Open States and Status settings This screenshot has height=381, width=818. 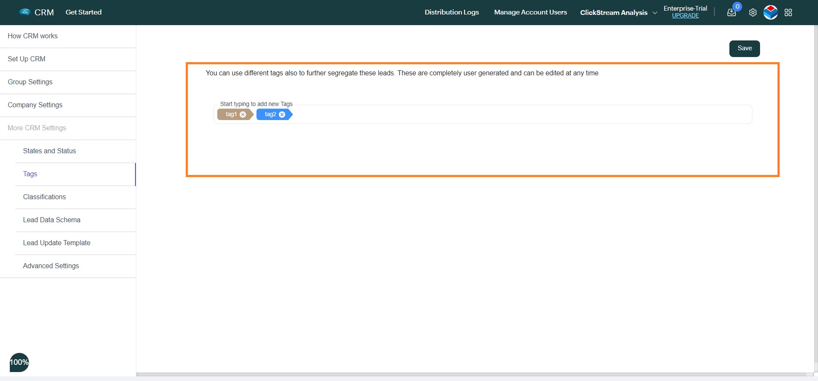click(75, 151)
